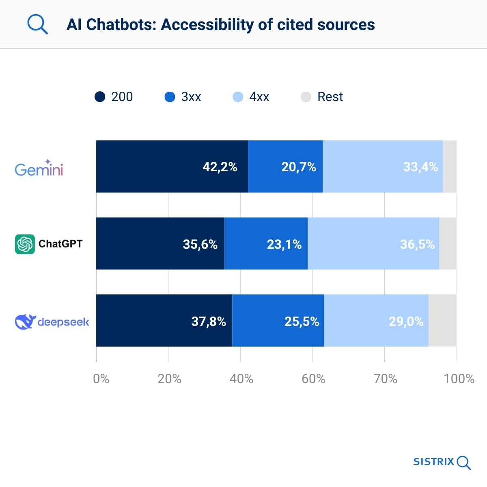
Task: Click the 60% axis label
Action: tap(313, 379)
